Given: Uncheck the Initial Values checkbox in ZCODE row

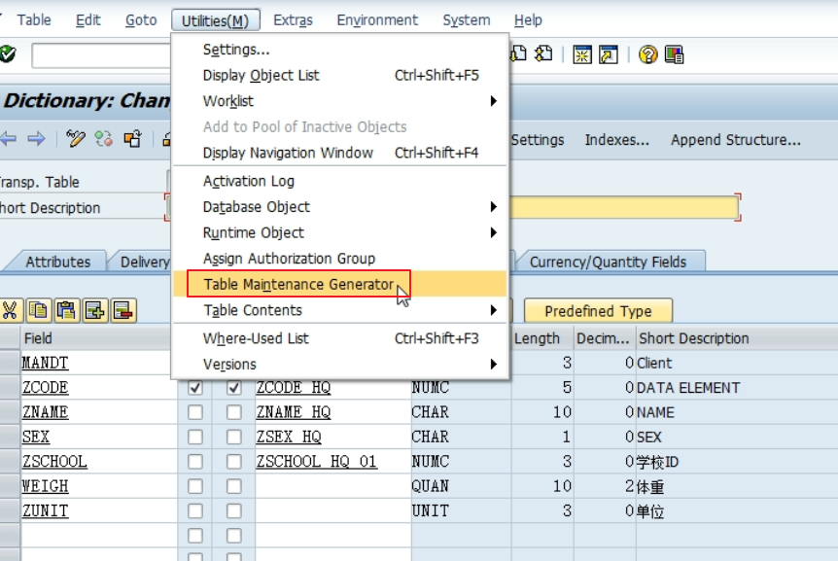Looking at the screenshot, I should 233,387.
